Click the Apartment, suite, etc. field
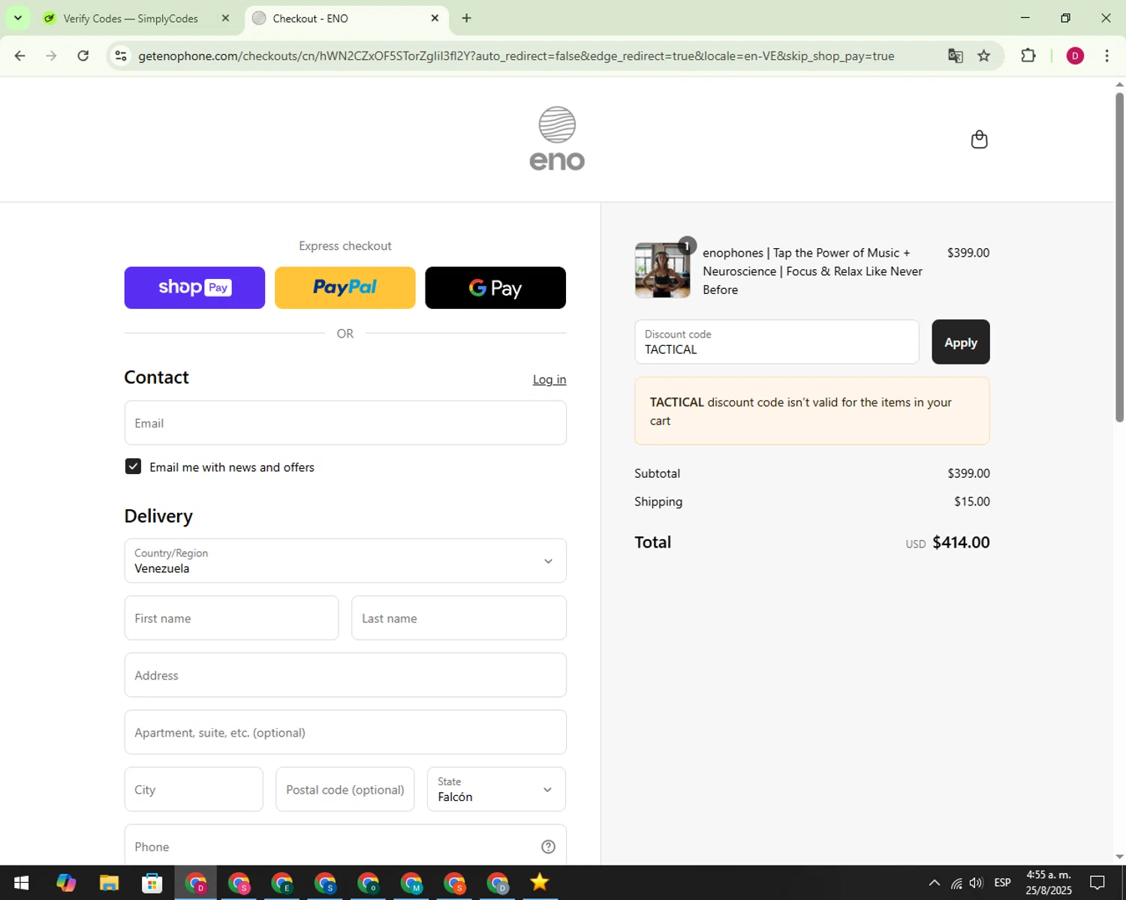 345,732
